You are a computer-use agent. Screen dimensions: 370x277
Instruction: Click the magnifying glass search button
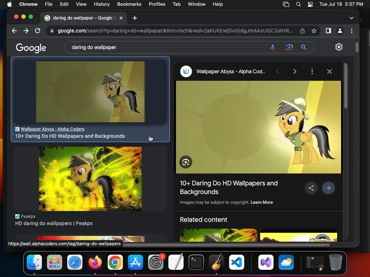(304, 47)
